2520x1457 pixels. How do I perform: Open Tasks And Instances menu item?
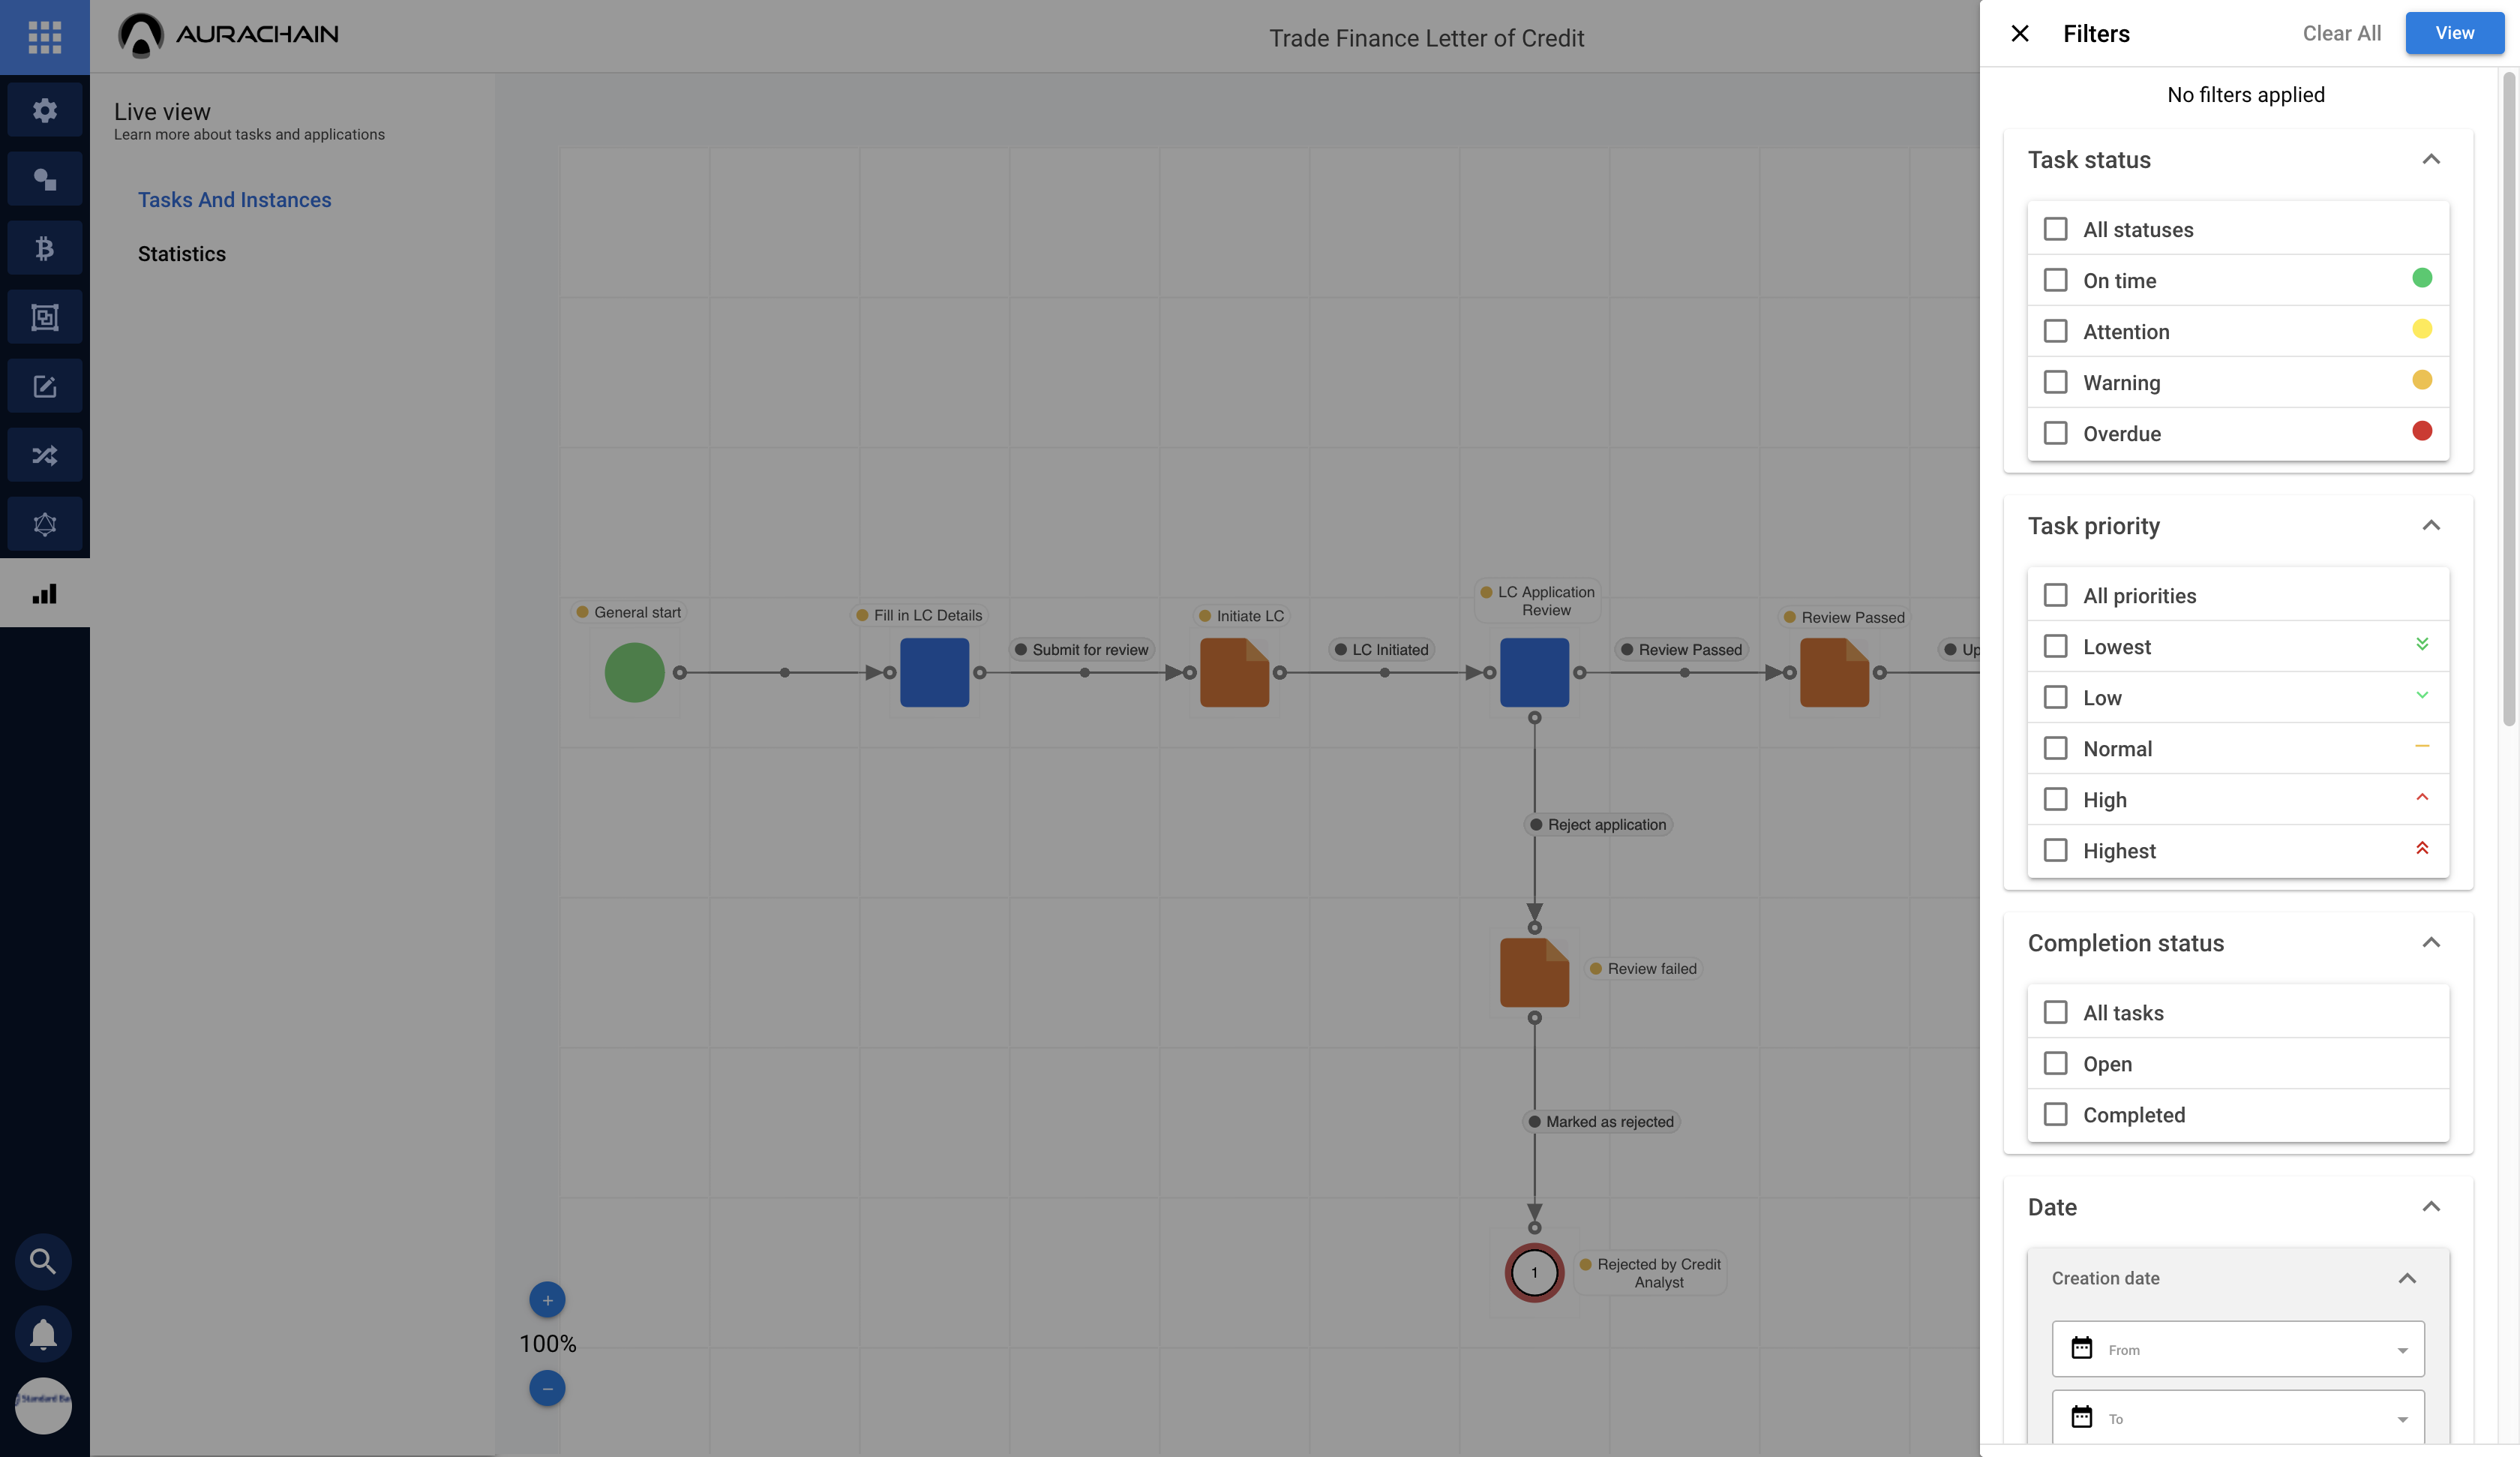234,200
